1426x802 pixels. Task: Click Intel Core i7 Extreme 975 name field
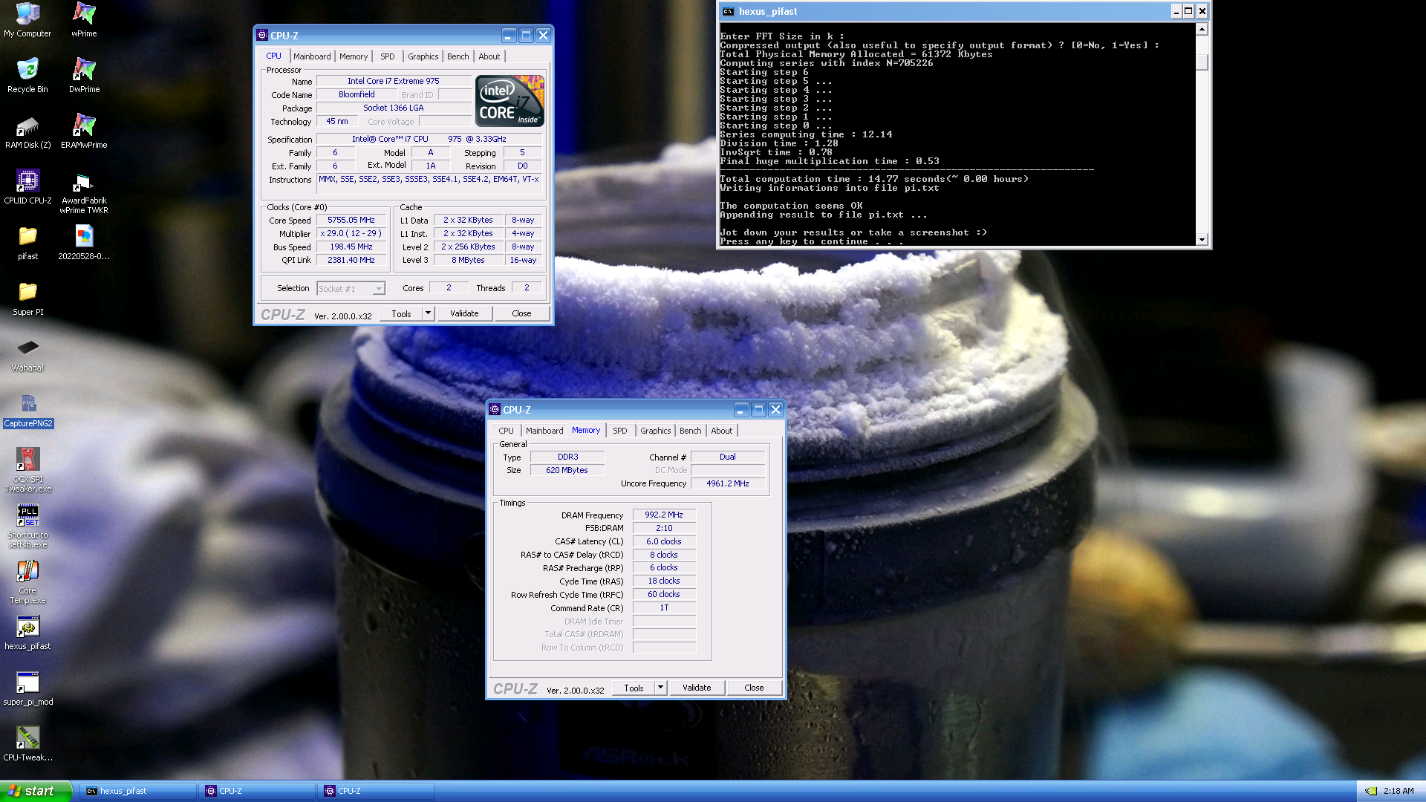tap(394, 81)
